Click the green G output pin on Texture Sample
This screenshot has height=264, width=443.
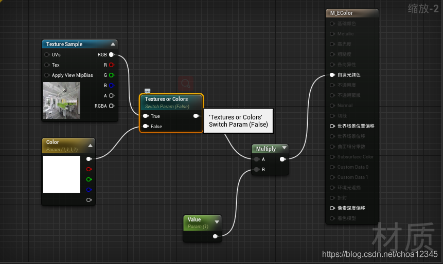[x=112, y=75]
